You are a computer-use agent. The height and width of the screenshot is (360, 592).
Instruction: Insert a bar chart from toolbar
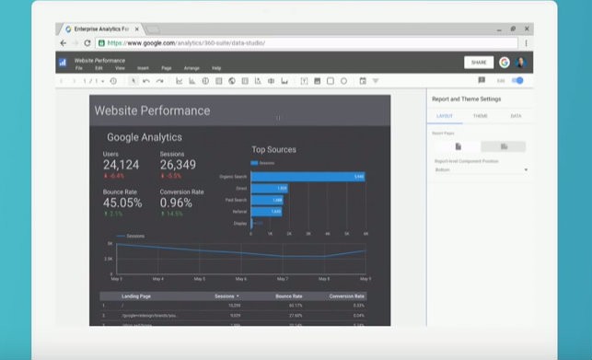[192, 81]
